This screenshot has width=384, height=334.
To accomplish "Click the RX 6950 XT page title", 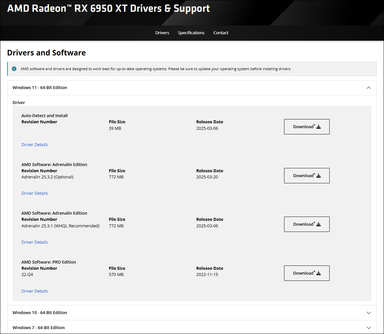I will pyautogui.click(x=108, y=8).
